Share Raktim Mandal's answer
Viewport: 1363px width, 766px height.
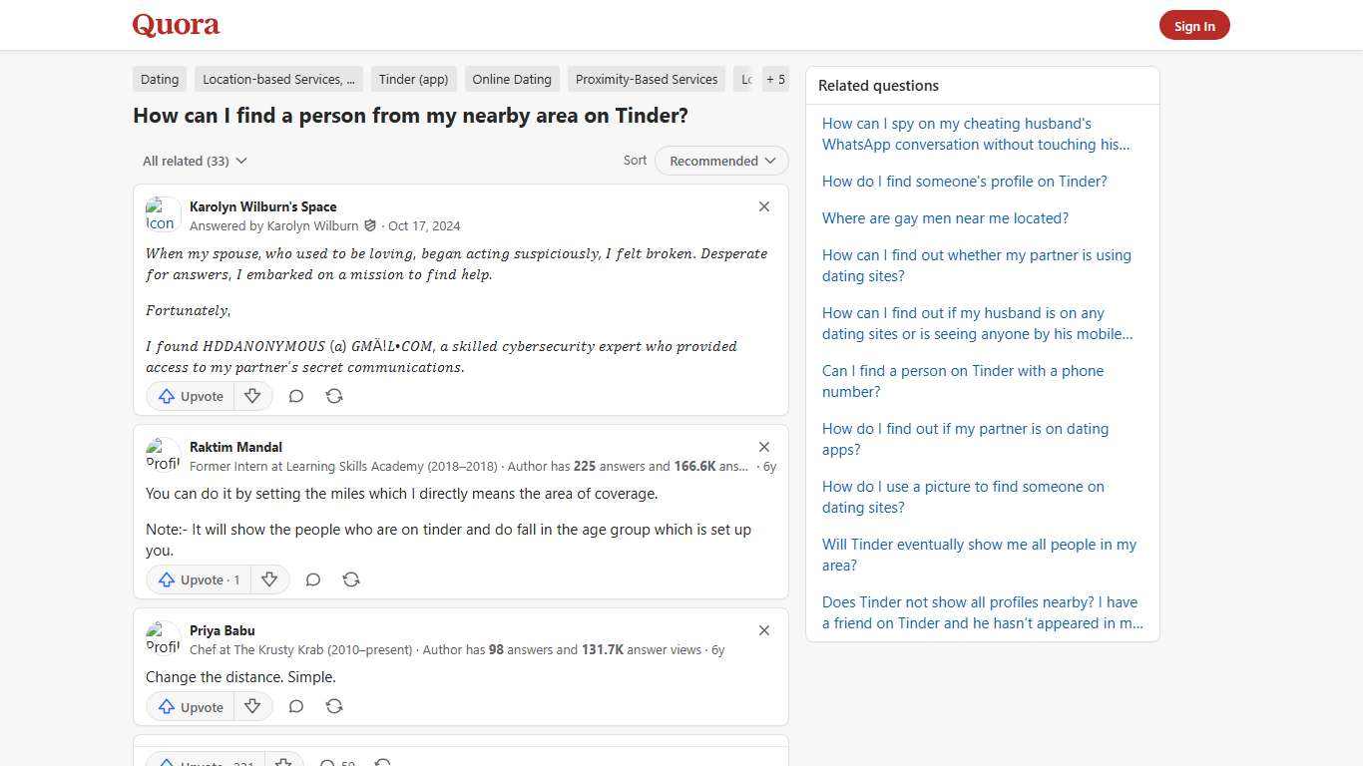pyautogui.click(x=351, y=579)
